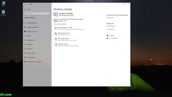Click the Learn more link
Image resolution: width=172 pixels, height=97 pixels.
tap(110, 18)
